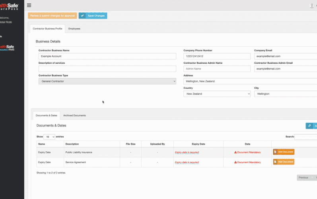Viewport: 317px width, 199px height.
Task: Click Service Agreement Add Document icon
Action: coord(275,162)
